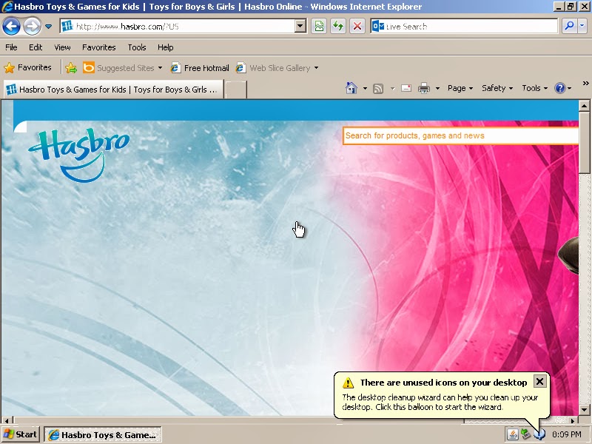The height and width of the screenshot is (444, 592).
Task: Expand the Print options dropdown arrow
Action: tap(437, 88)
